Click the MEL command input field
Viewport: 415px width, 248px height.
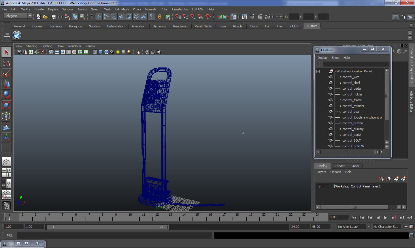click(114, 235)
